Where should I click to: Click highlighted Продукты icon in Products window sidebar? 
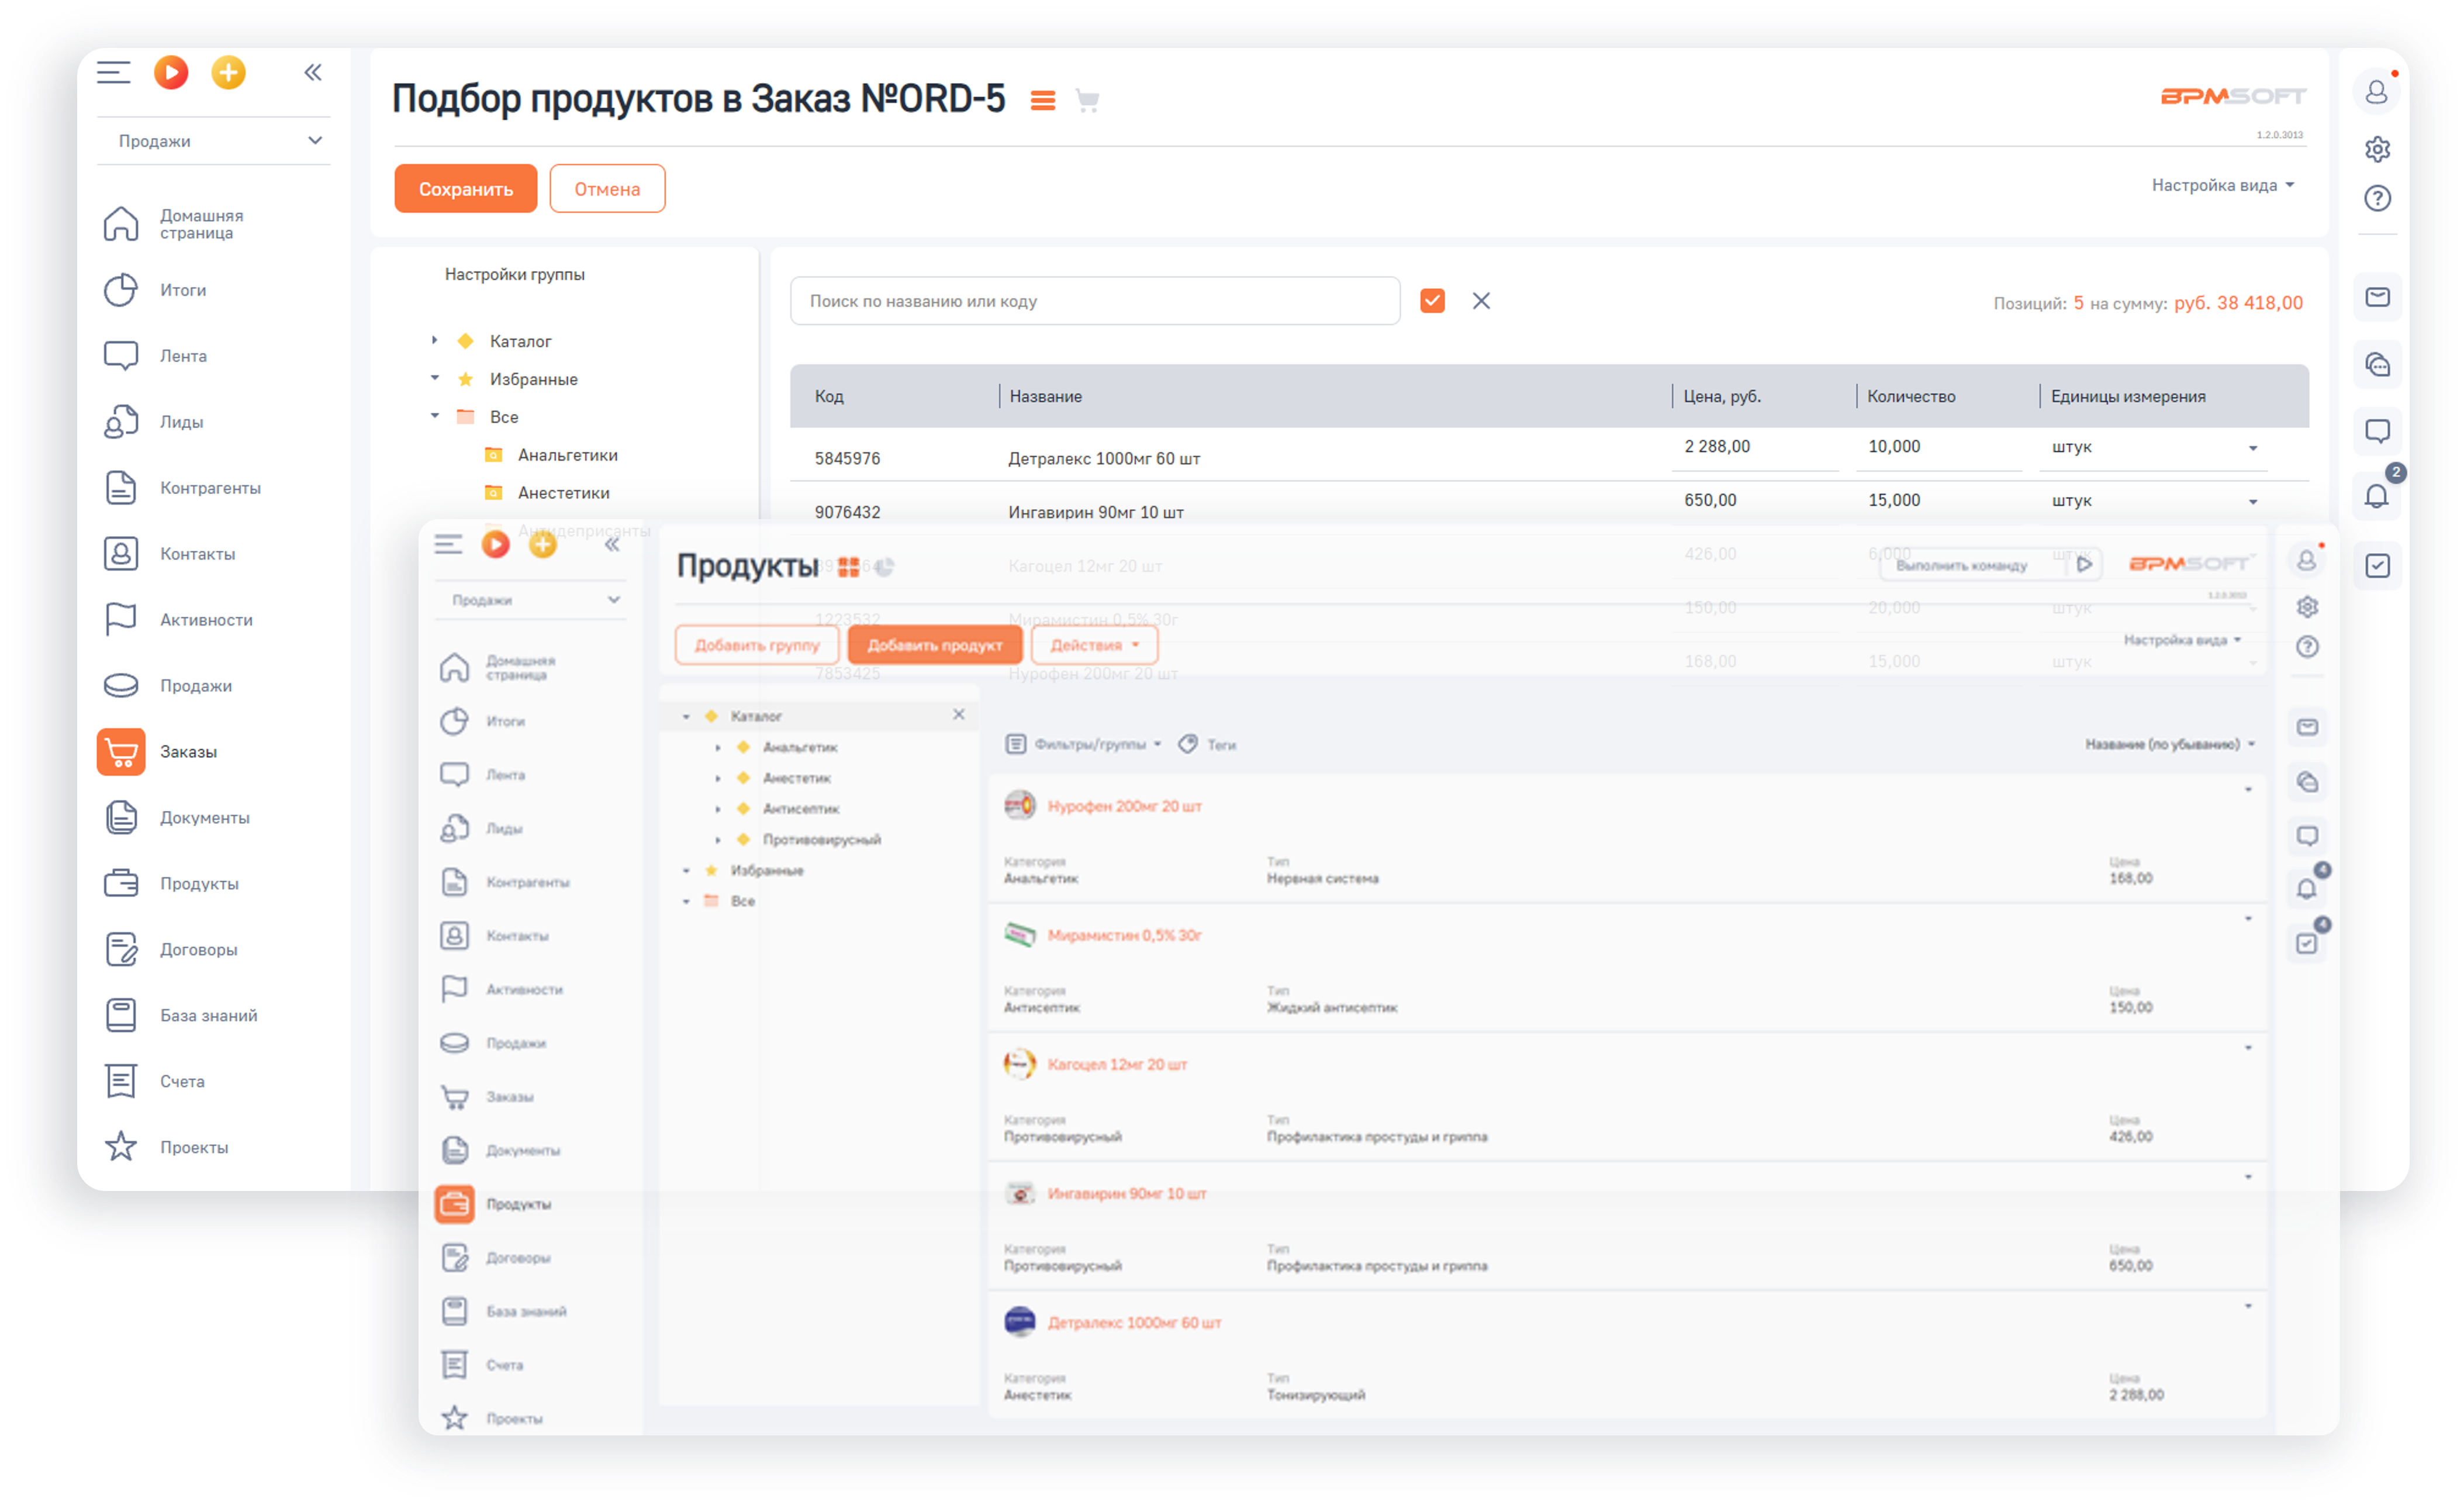pyautogui.click(x=454, y=1204)
